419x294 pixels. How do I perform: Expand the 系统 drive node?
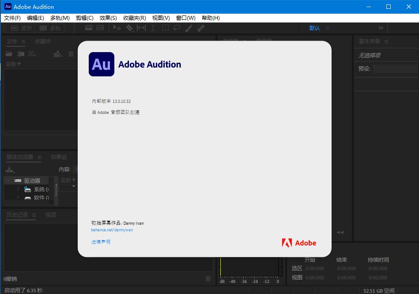[x=18, y=189]
